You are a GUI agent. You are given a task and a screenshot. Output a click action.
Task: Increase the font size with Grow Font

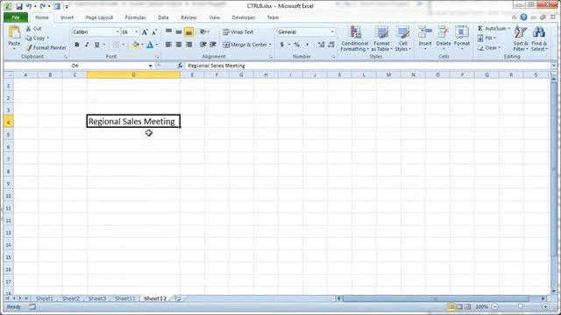point(145,32)
